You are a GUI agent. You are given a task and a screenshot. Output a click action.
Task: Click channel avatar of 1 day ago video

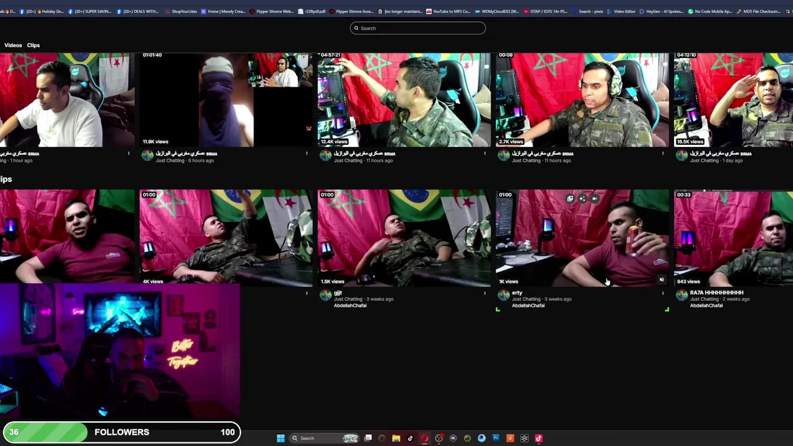681,155
